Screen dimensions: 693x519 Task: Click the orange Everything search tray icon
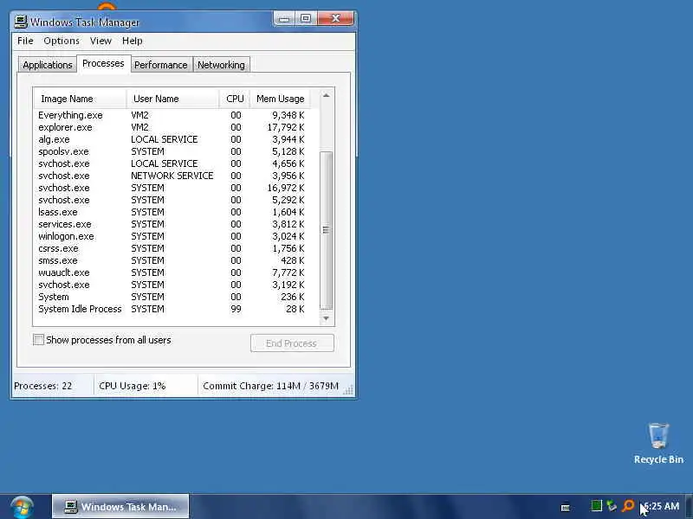[627, 506]
